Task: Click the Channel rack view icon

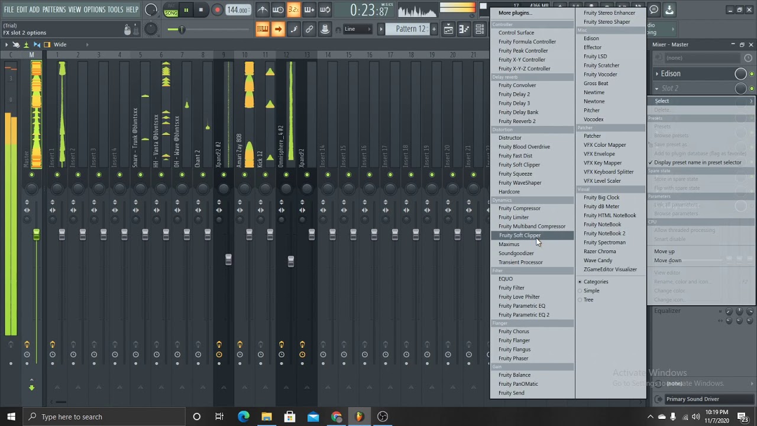Action: tap(480, 29)
